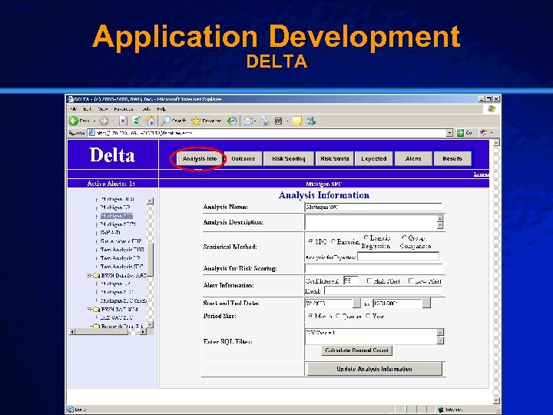Click the Stop loading icon in toolbar

click(x=123, y=121)
